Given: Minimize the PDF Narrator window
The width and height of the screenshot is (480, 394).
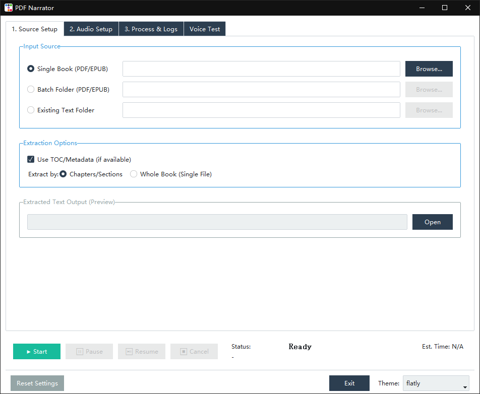Looking at the screenshot, I should tap(422, 8).
